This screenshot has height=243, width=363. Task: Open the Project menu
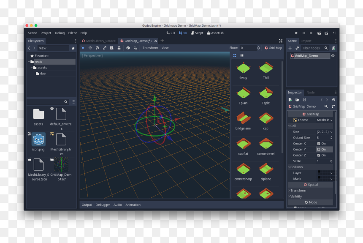point(46,33)
